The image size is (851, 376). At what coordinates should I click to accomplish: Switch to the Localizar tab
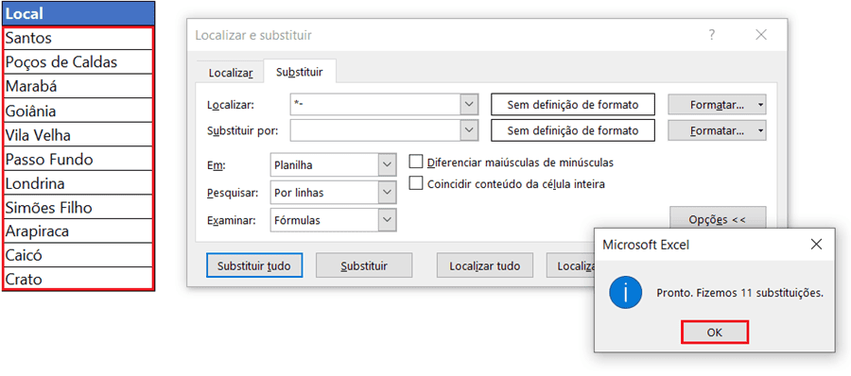click(231, 73)
